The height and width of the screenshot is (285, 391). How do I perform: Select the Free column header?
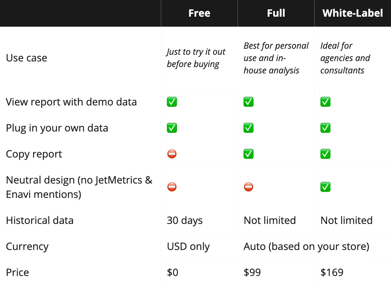[199, 13]
